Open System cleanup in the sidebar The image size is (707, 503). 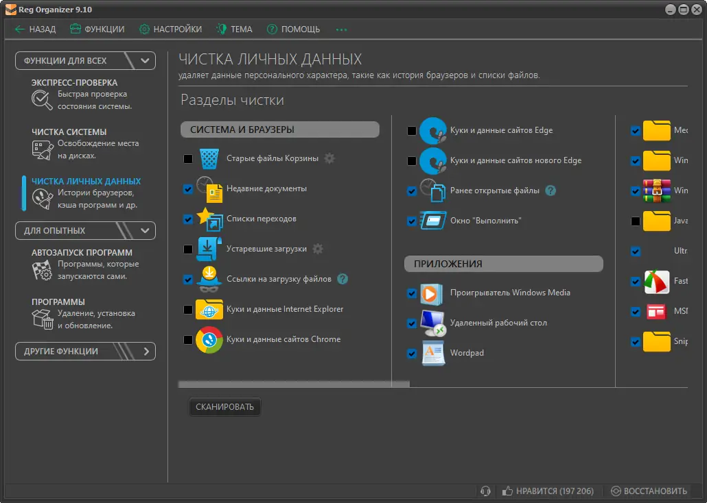pos(84,144)
